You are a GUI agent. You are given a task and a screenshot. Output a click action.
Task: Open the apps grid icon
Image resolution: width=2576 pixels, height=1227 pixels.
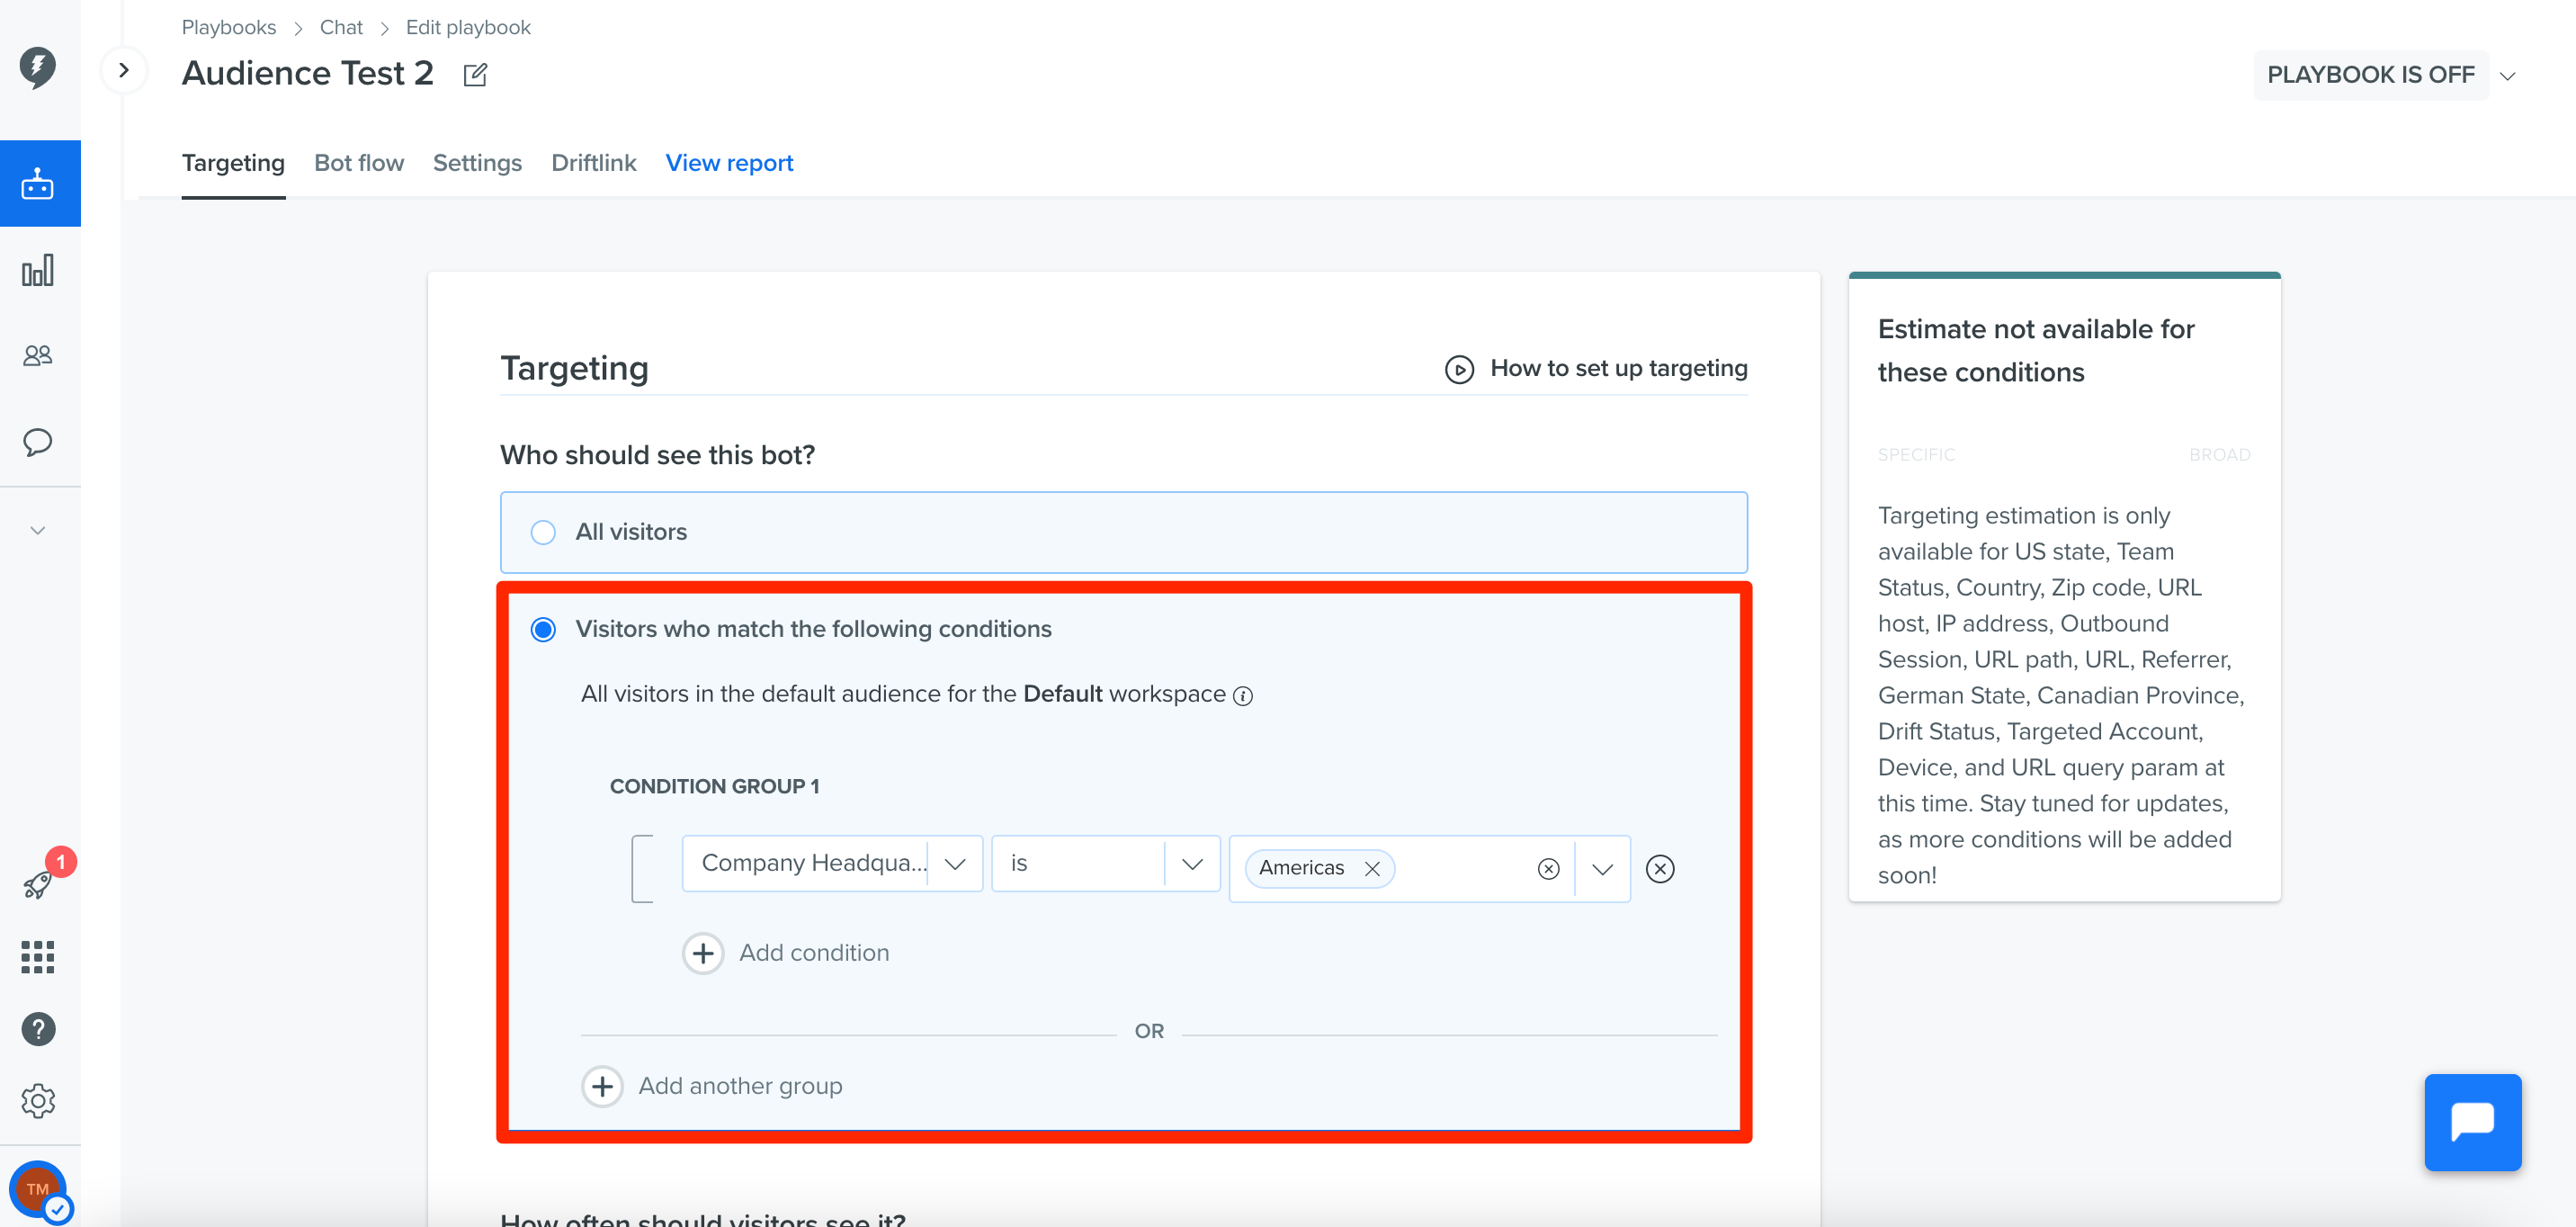(38, 957)
